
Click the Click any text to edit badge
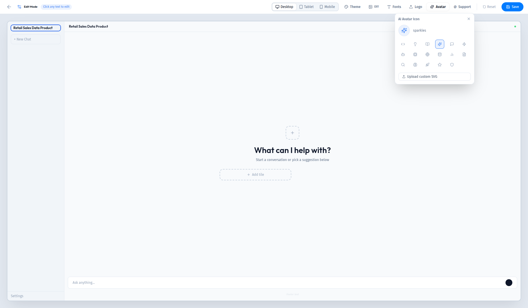point(56,7)
